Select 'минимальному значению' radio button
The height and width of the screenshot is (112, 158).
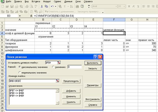click(x=20, y=73)
